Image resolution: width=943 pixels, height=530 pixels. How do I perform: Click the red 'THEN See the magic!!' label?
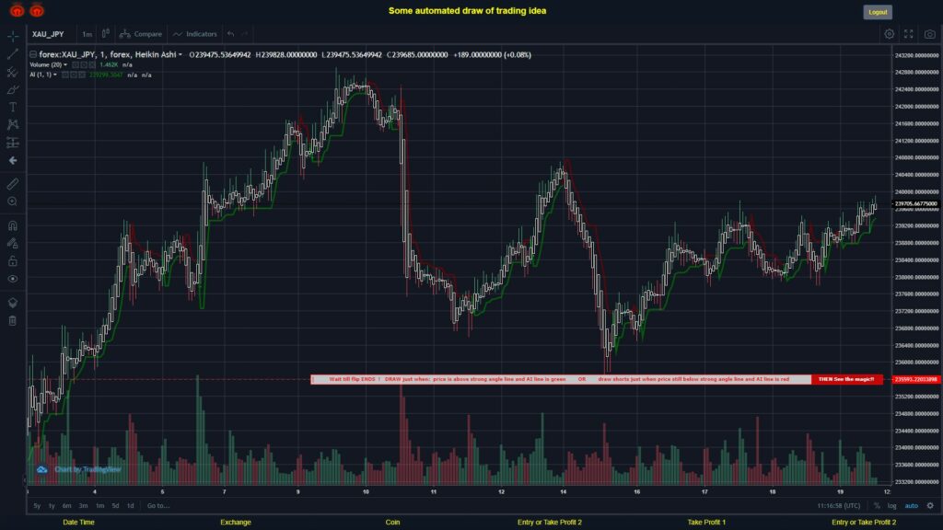846,379
